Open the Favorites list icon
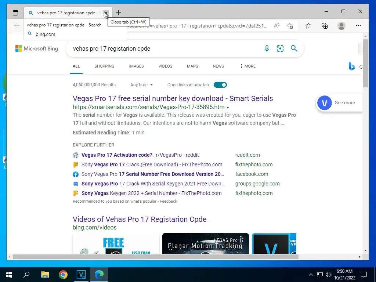Image resolution: width=376 pixels, height=282 pixels. [x=308, y=26]
